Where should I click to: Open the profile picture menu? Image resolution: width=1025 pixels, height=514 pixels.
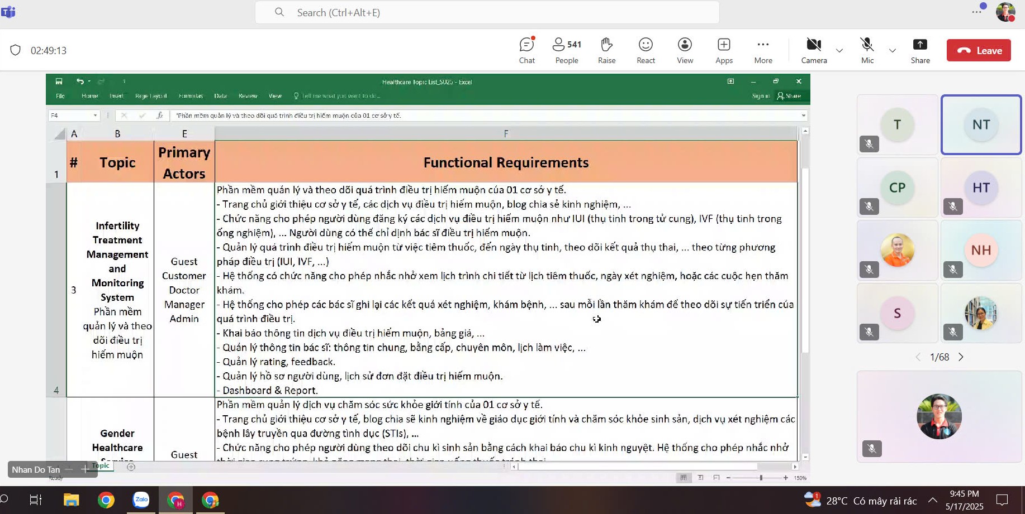coord(1005,12)
